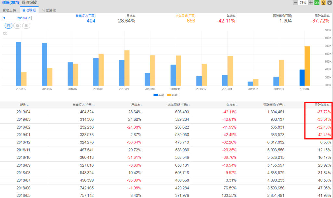
Task: Click revenue value 314,306 in table
Action: [x=87, y=119]
